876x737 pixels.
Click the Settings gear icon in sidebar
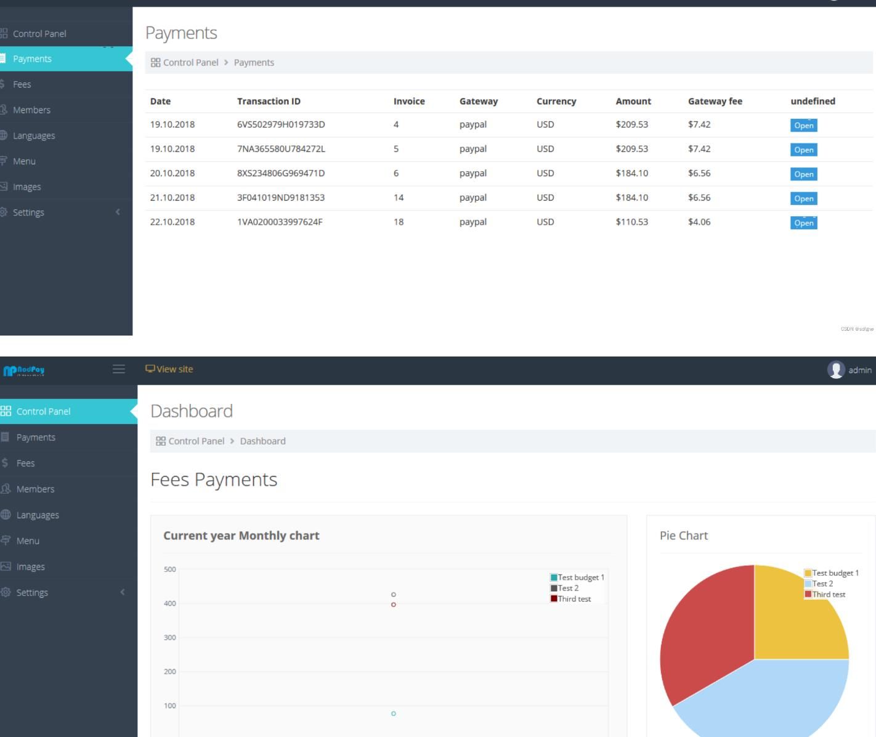[6, 592]
